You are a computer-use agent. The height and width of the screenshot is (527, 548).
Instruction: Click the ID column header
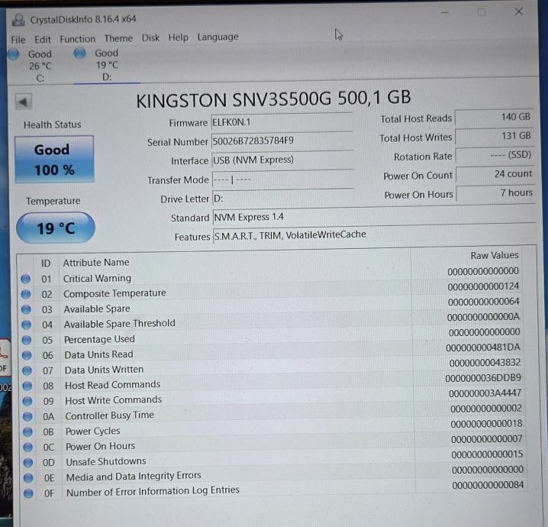pyautogui.click(x=46, y=263)
